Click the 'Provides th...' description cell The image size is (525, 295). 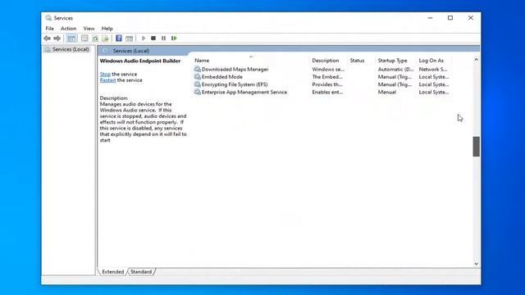pos(327,84)
